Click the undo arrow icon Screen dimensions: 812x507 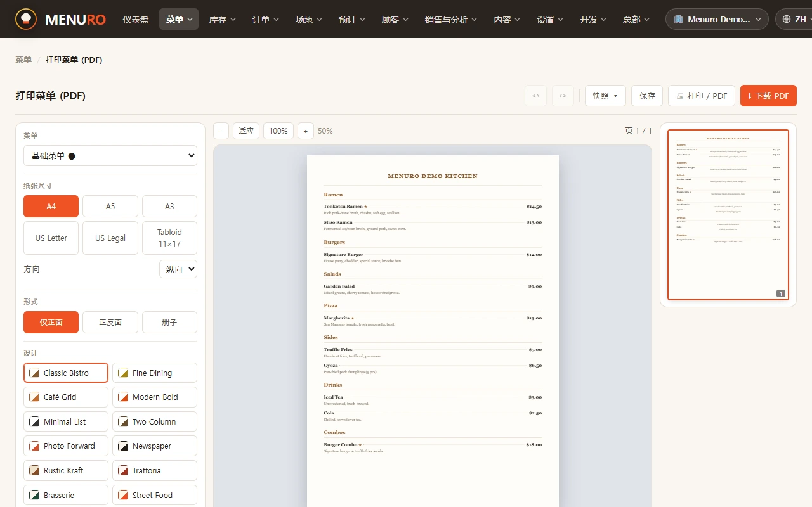pos(535,96)
